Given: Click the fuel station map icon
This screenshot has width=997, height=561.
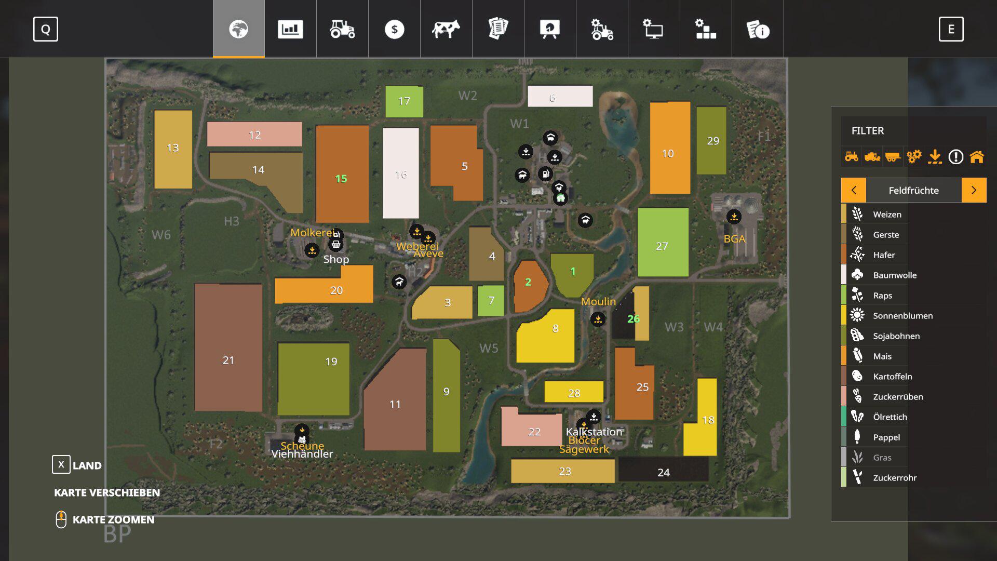Looking at the screenshot, I should pos(545,174).
